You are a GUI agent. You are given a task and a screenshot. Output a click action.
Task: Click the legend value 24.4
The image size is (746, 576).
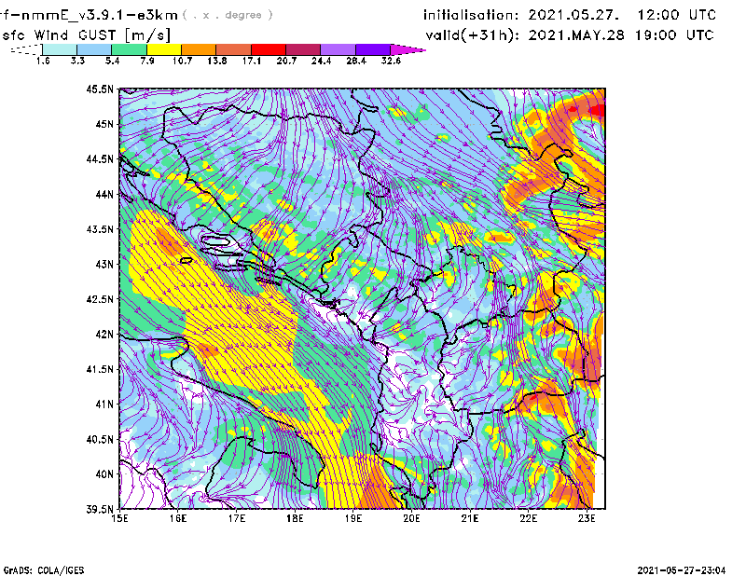tap(321, 61)
